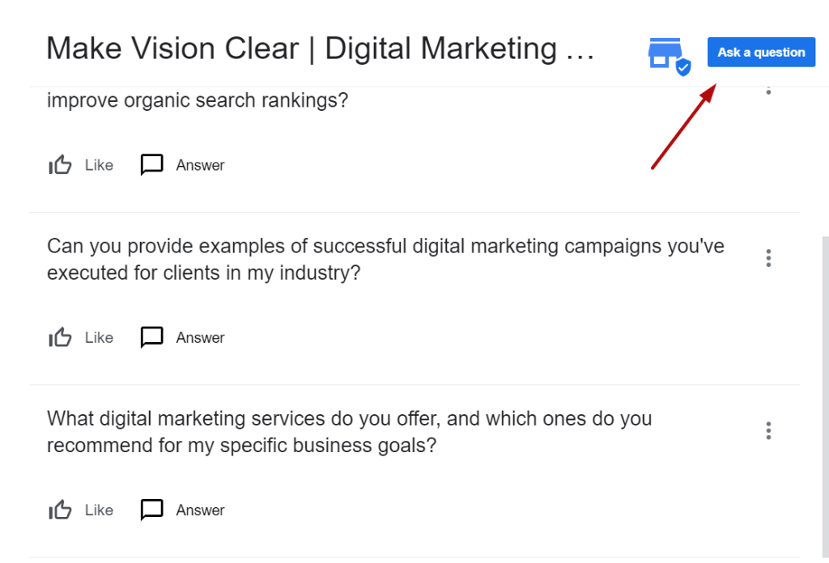Image resolution: width=829 pixels, height=563 pixels.
Task: Open more options for campaigns examples question
Action: click(x=768, y=258)
